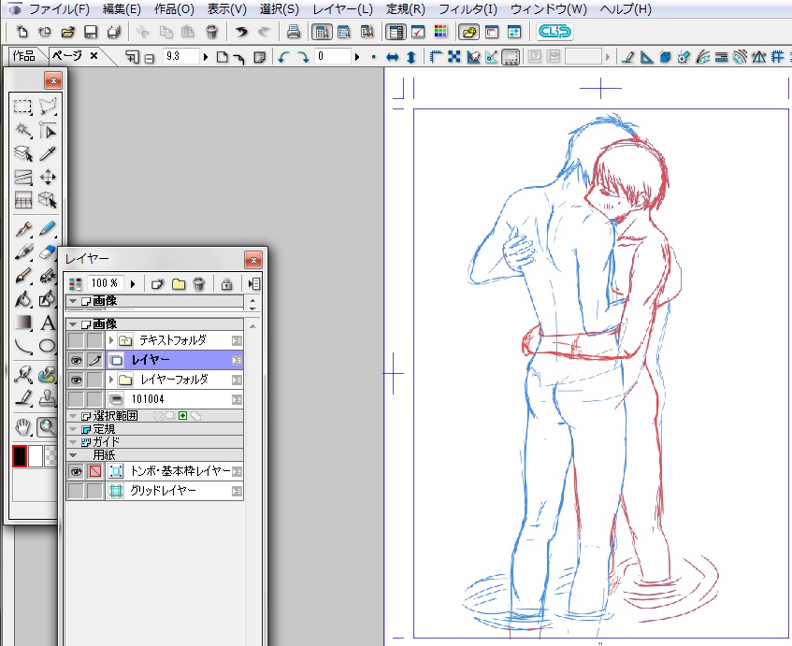Open the レイヤー(L) menu

tap(342, 9)
